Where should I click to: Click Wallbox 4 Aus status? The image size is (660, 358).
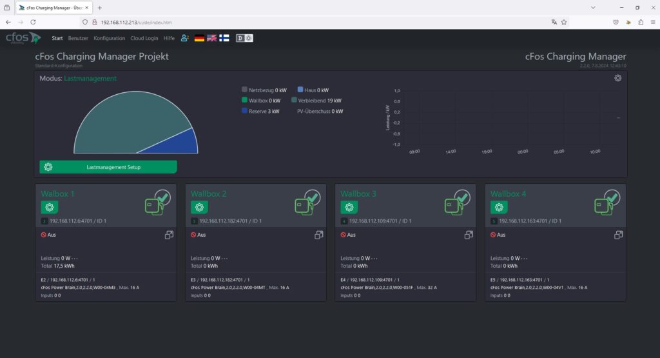tap(498, 235)
